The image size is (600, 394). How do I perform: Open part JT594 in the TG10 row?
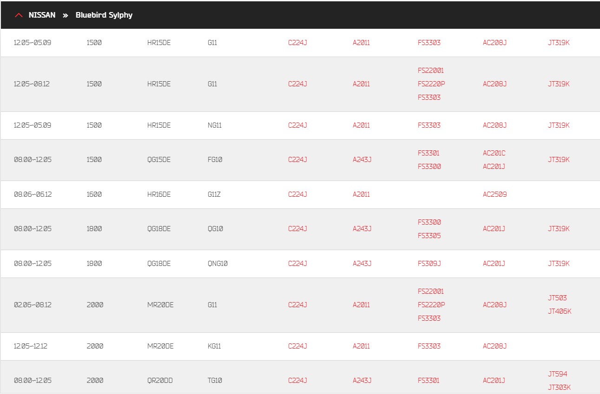(x=557, y=374)
